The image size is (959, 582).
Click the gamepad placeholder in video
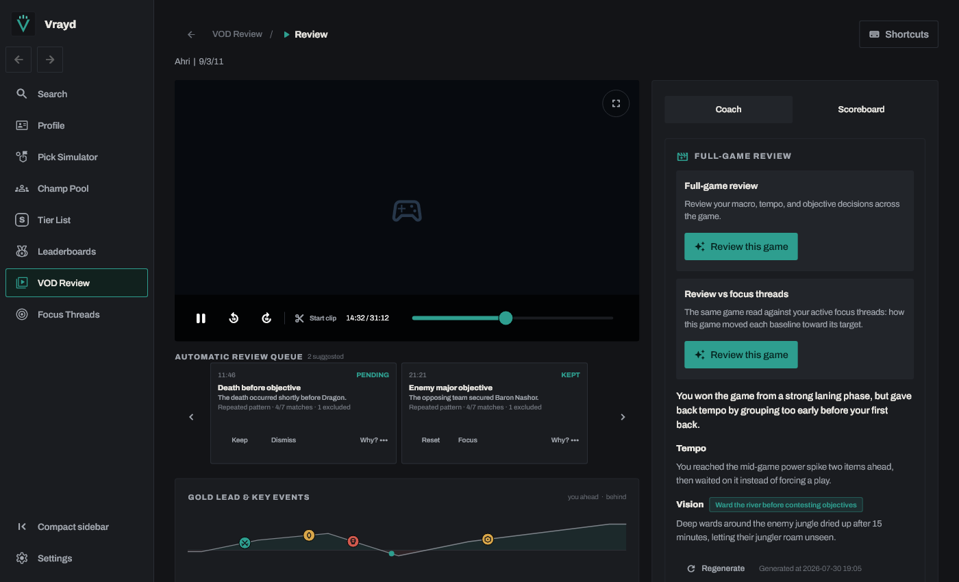407,211
